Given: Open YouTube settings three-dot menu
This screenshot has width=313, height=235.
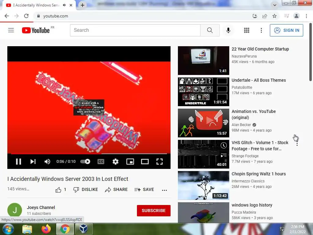Looking at the screenshot, I should [261, 30].
